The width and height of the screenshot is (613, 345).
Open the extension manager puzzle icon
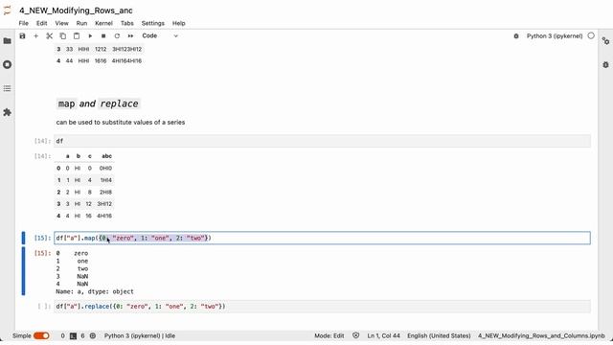7,112
